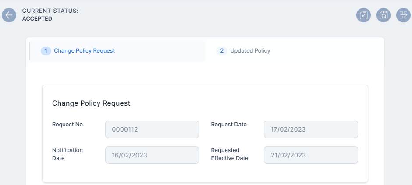
Task: Click the SD card with arrow icon
Action: coord(363,15)
